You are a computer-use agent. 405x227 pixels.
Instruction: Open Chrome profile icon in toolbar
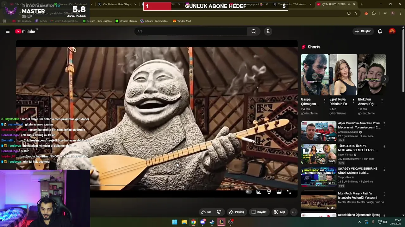(x=393, y=13)
